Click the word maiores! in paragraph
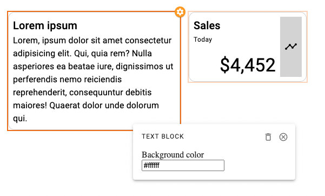This screenshot has width=325, height=196. coord(30,106)
